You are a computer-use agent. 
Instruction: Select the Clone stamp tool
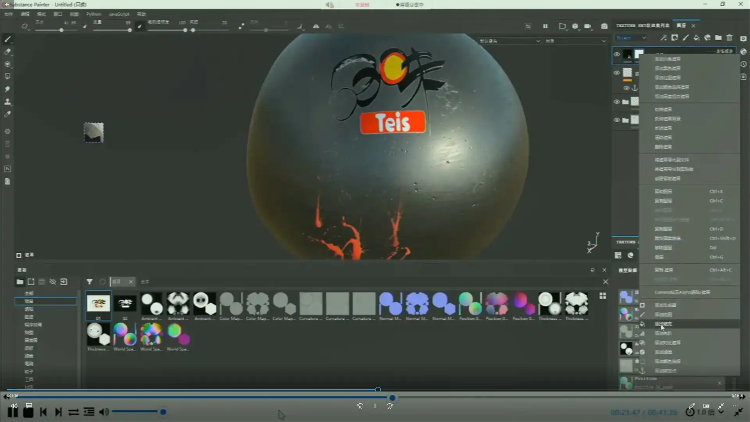(7, 102)
